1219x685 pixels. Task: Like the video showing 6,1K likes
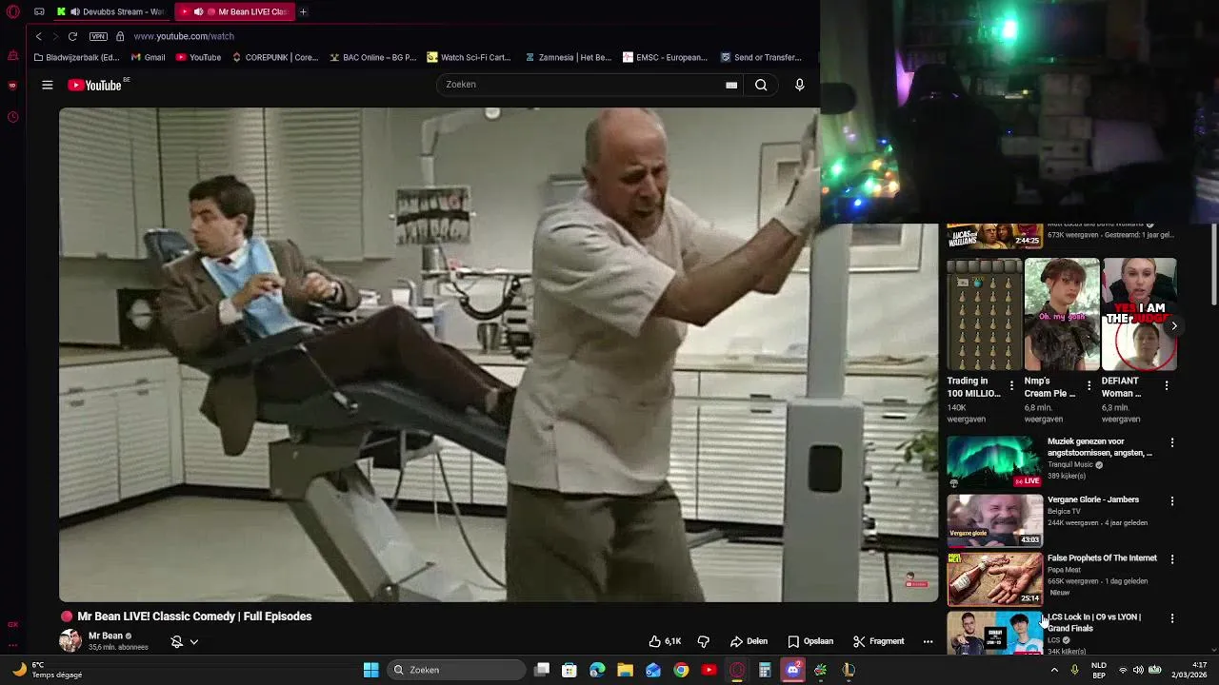tap(665, 641)
